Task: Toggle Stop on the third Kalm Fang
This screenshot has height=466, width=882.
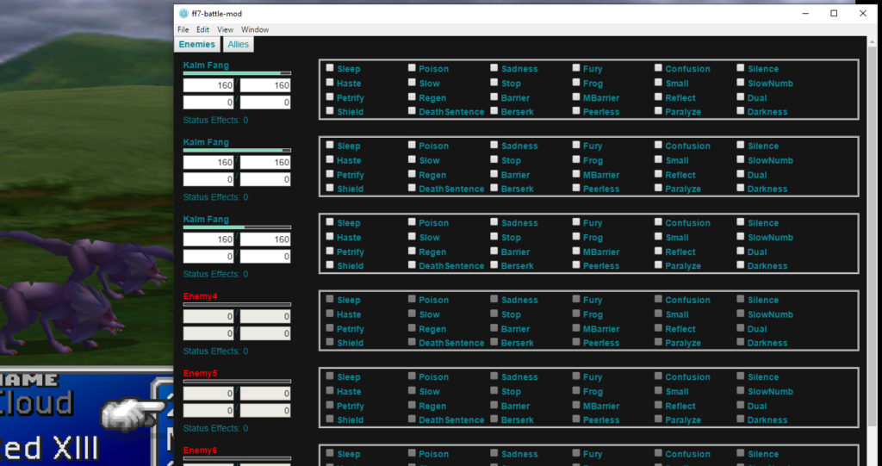Action: click(494, 237)
